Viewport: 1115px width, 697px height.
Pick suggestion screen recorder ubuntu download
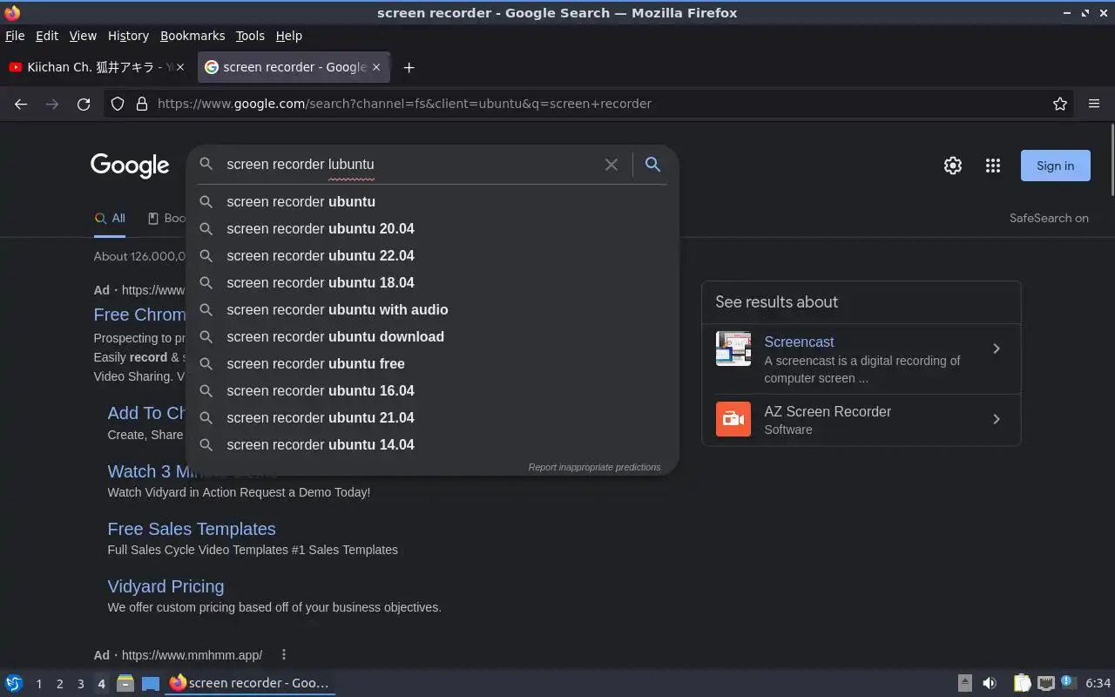click(432, 336)
